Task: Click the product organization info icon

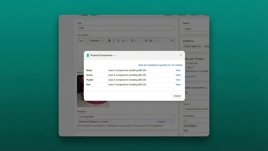Action: coord(207,88)
